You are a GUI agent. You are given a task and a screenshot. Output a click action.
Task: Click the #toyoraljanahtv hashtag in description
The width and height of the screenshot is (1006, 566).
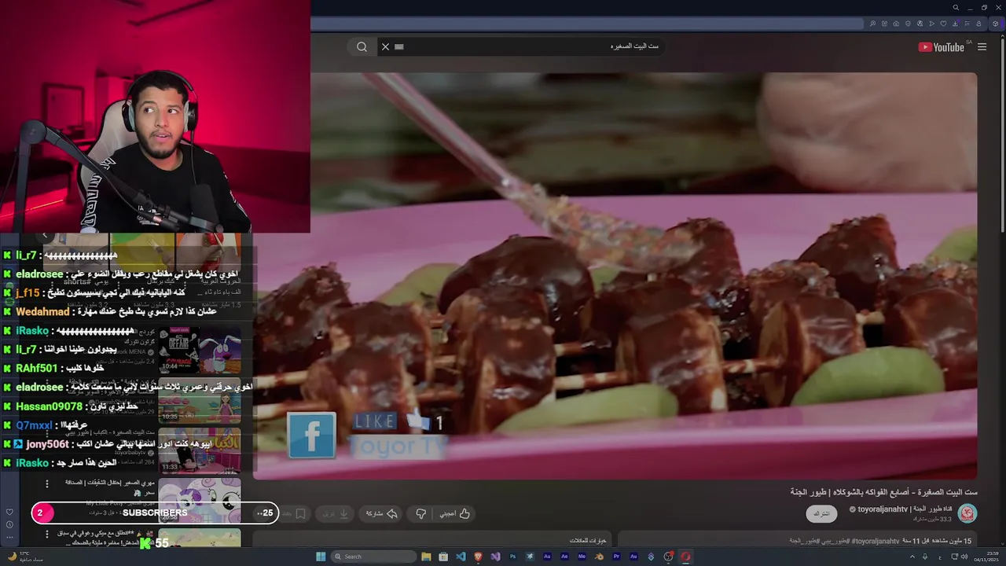click(x=875, y=541)
